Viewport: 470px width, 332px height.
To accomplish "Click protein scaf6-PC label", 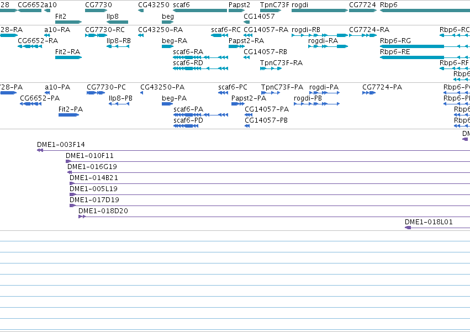I will pyautogui.click(x=233, y=87).
